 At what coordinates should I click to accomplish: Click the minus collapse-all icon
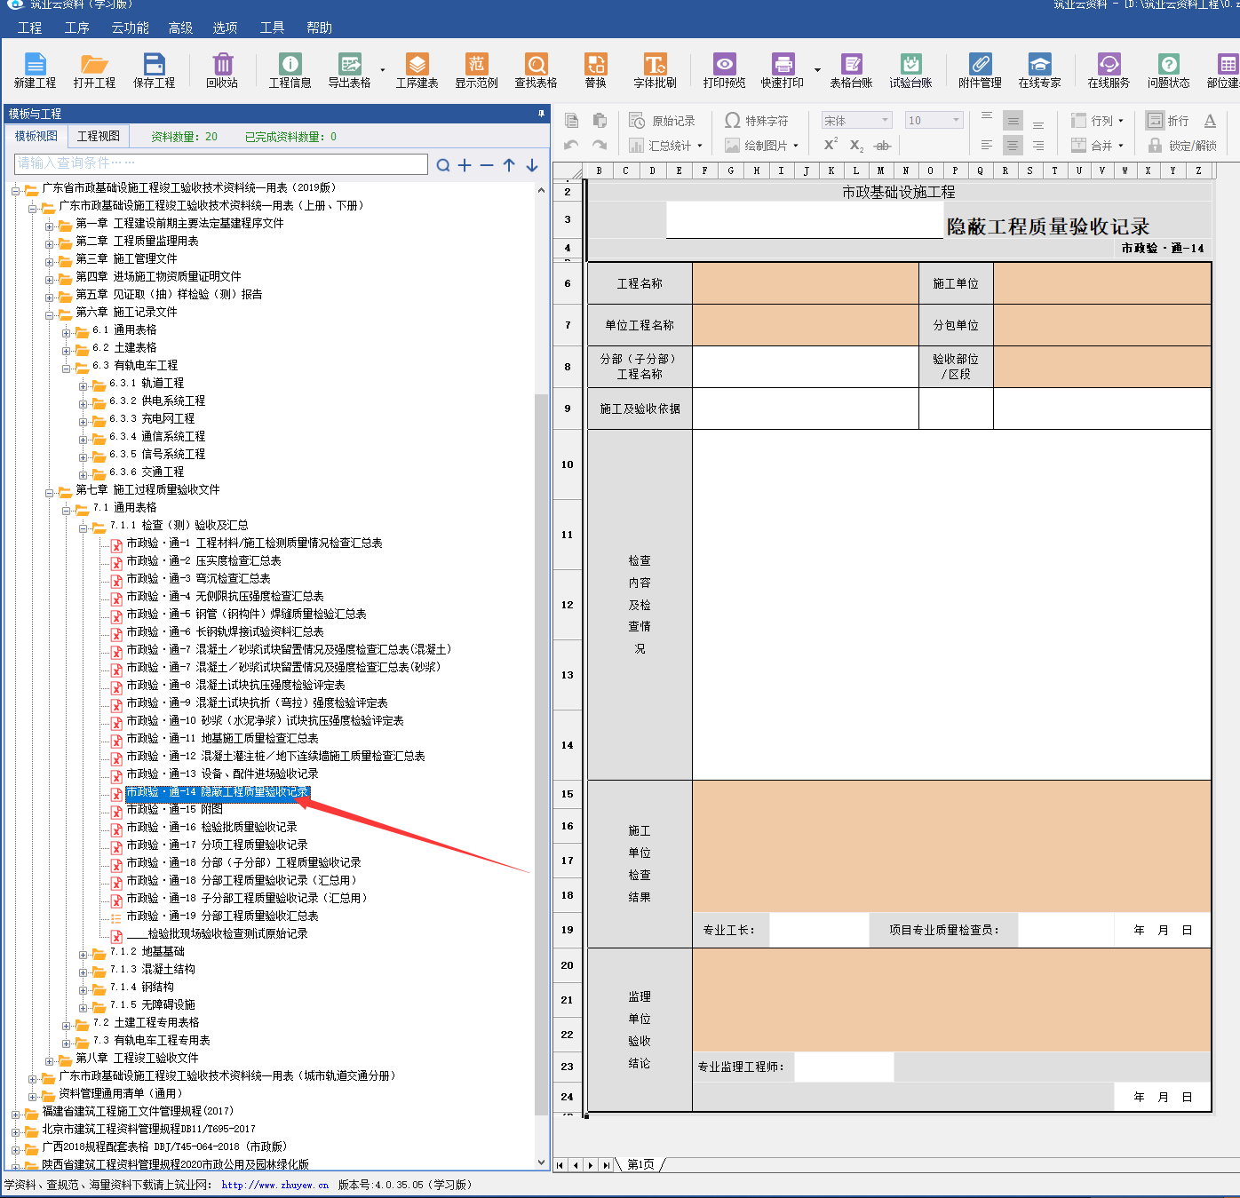pos(486,165)
